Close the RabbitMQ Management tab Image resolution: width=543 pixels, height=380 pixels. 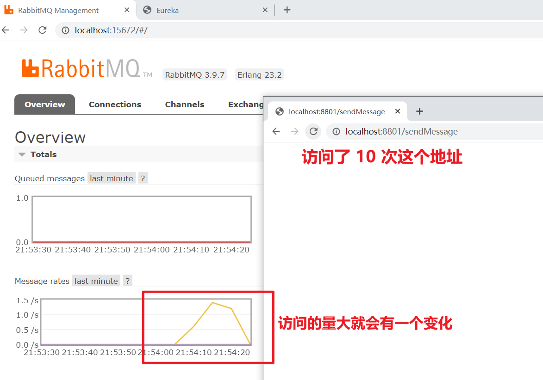(x=127, y=10)
